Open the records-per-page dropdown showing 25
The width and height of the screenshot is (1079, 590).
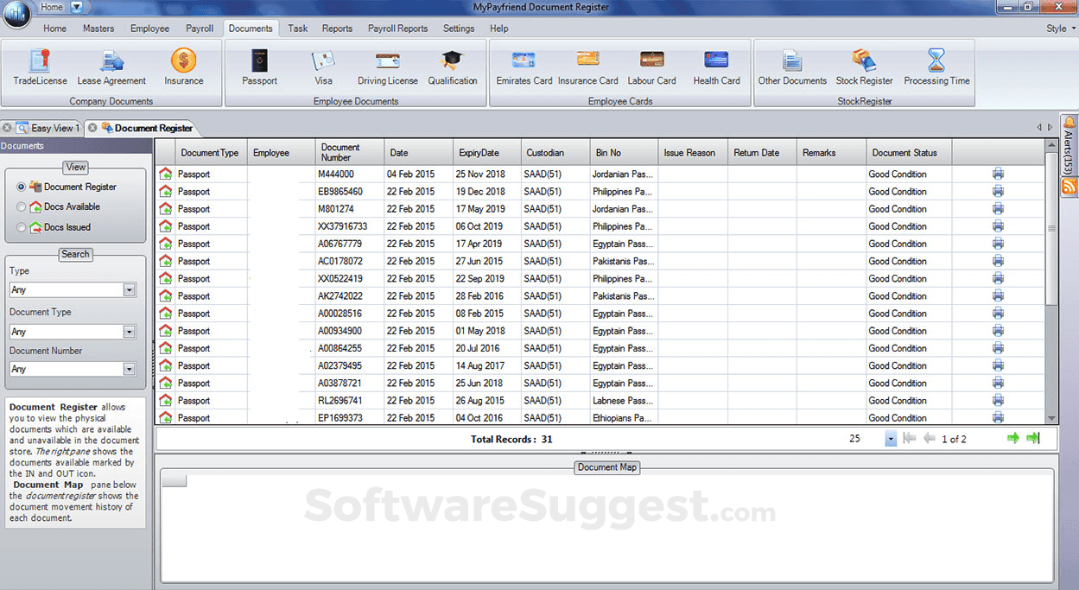(891, 439)
